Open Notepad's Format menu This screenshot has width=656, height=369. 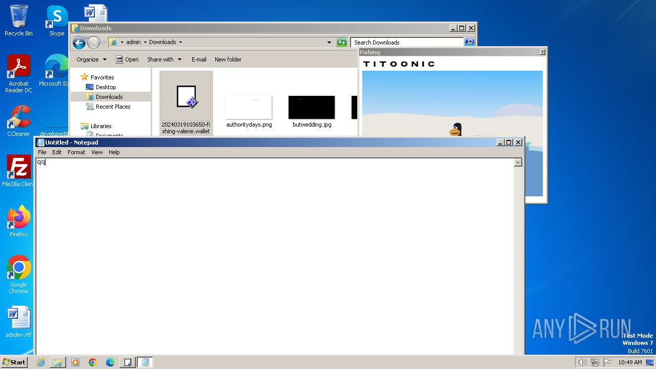[x=76, y=152]
